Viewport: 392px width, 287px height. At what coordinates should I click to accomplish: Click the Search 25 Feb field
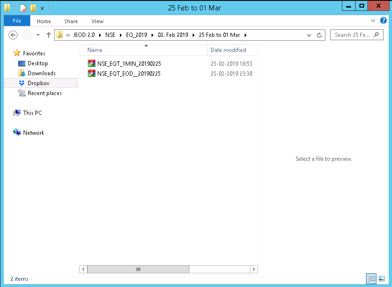[357, 35]
